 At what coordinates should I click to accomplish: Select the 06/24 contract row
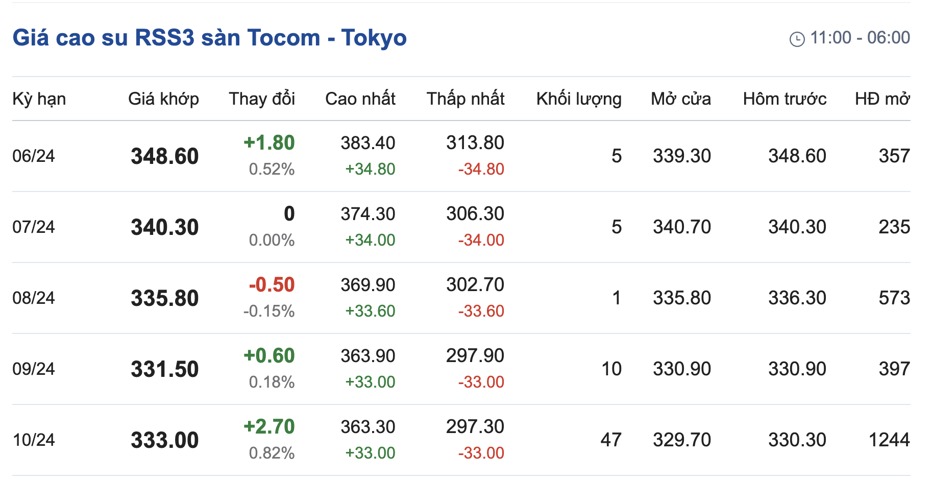[x=34, y=156]
